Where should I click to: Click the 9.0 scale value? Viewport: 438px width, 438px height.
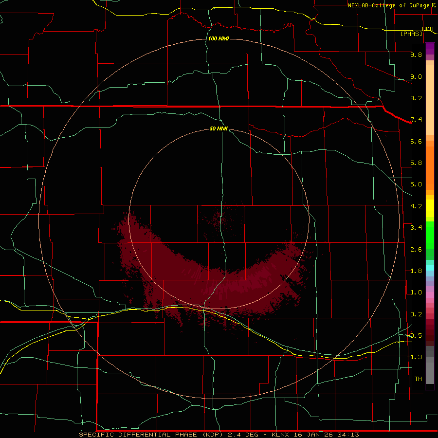pos(416,76)
